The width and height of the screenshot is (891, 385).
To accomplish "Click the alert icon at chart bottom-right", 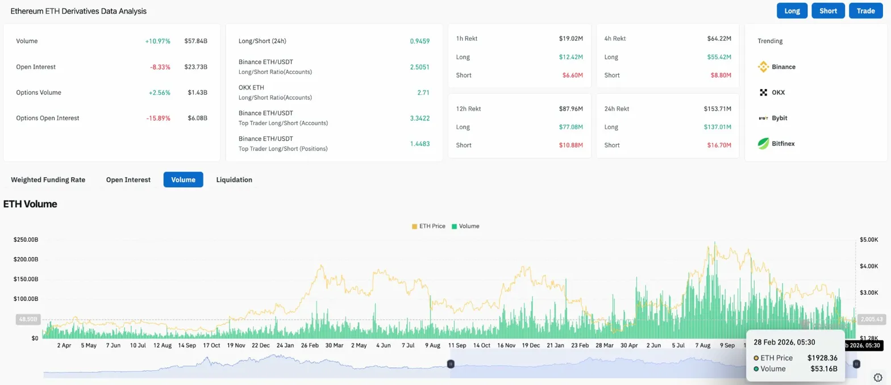I will coord(878,378).
